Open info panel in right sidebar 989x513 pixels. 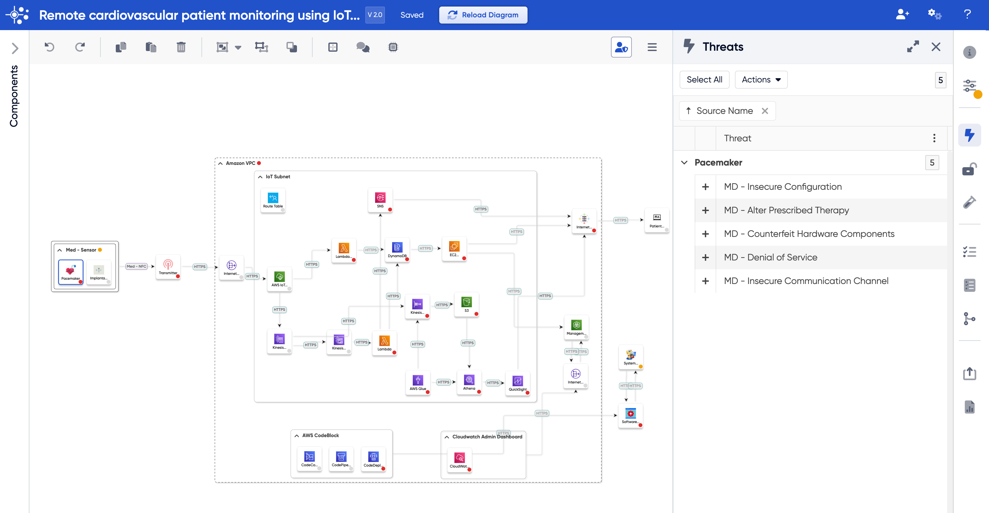[969, 53]
